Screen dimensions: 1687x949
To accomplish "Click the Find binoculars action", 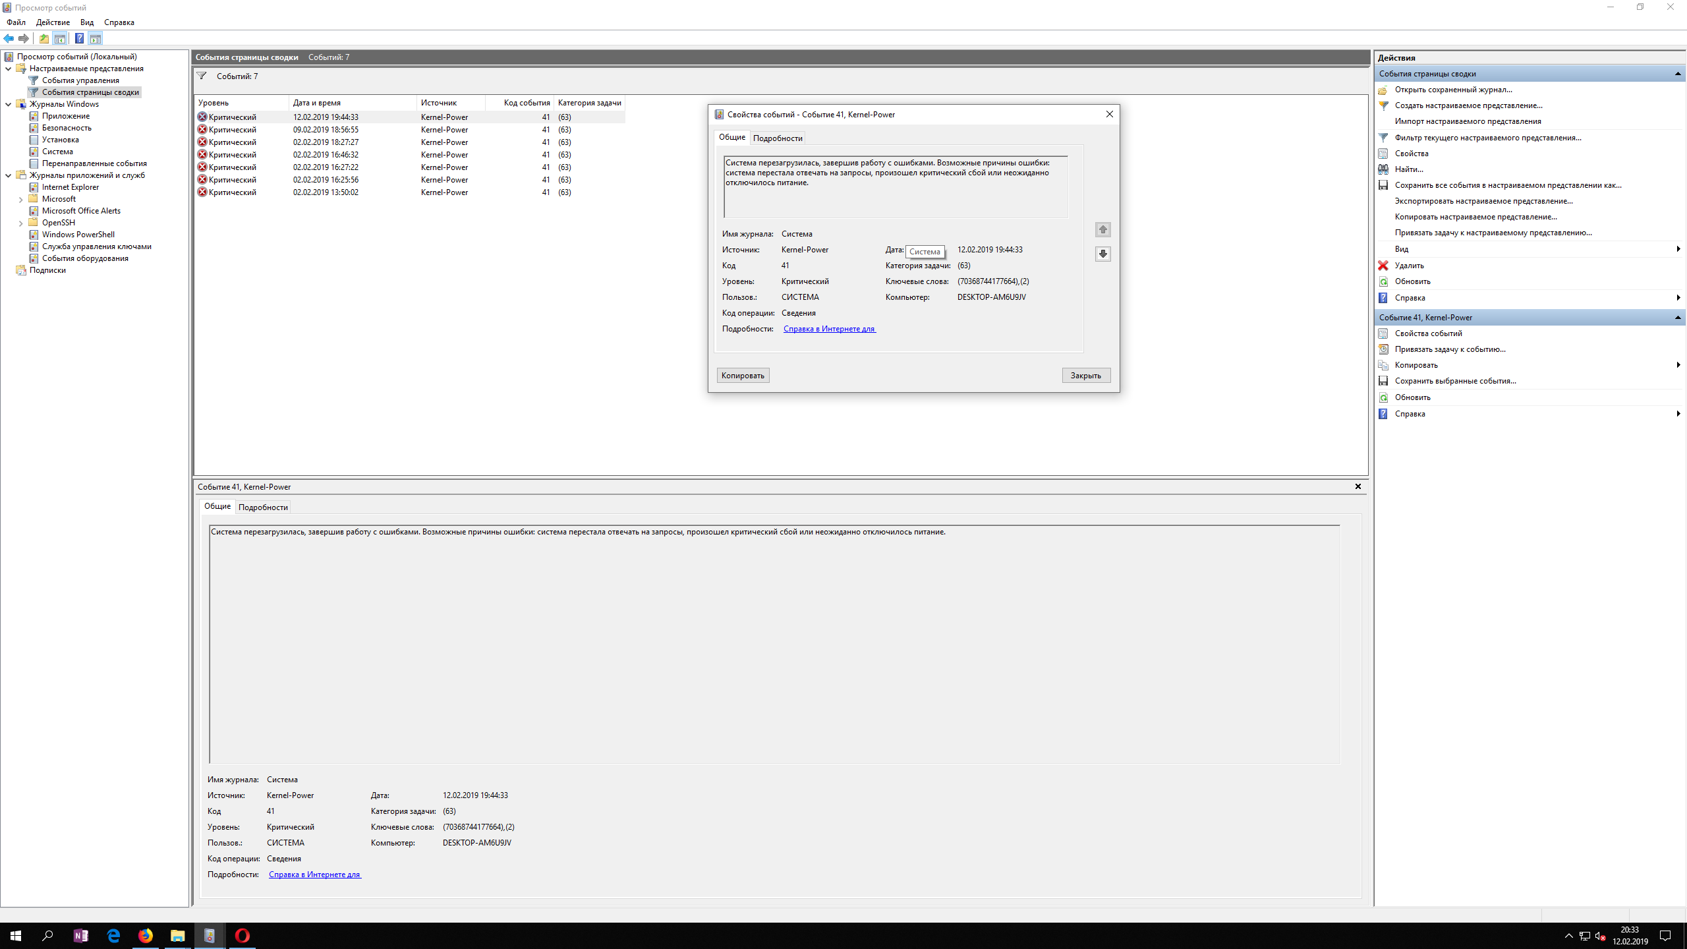I will [x=1408, y=169].
